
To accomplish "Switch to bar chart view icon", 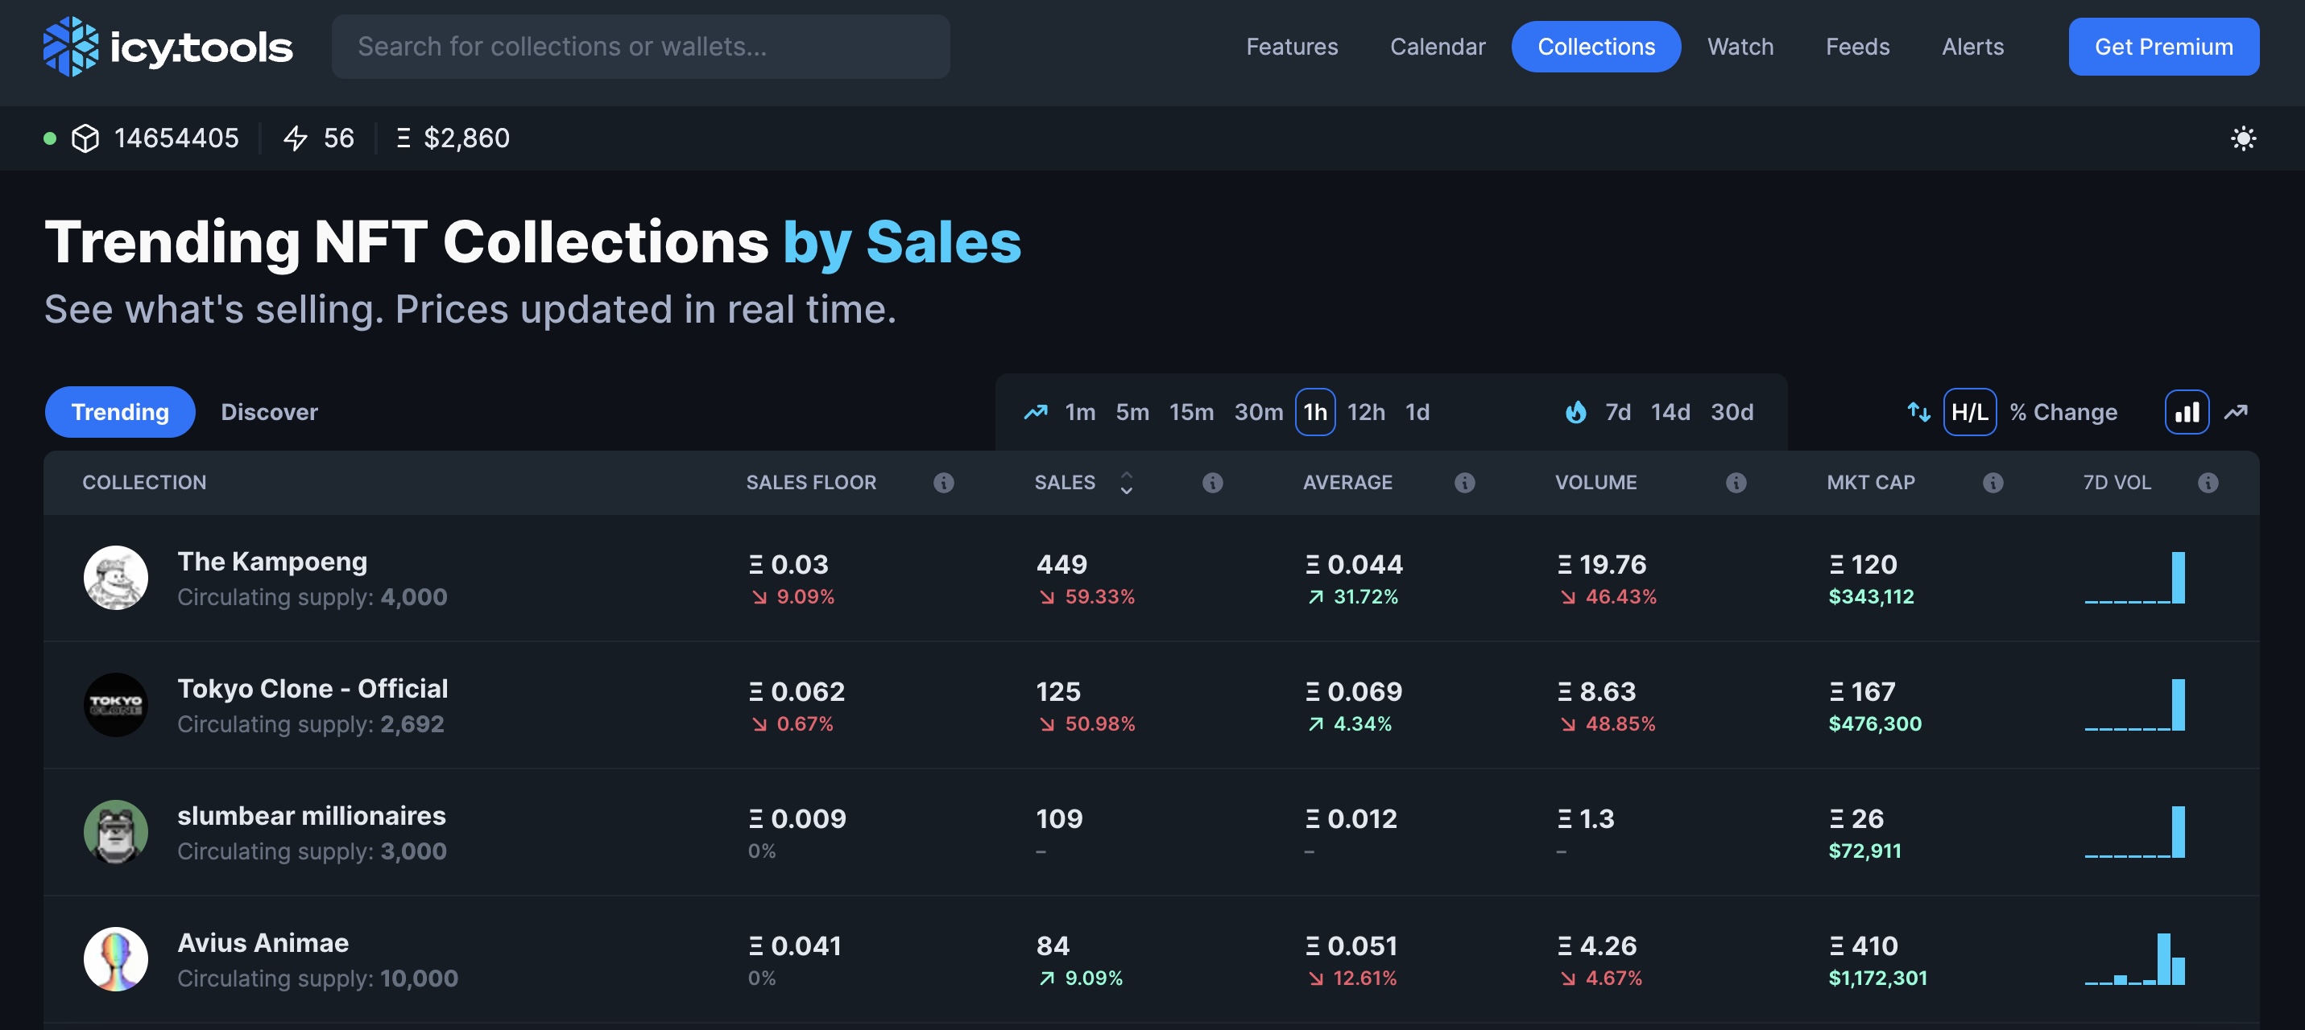I will click(2186, 412).
